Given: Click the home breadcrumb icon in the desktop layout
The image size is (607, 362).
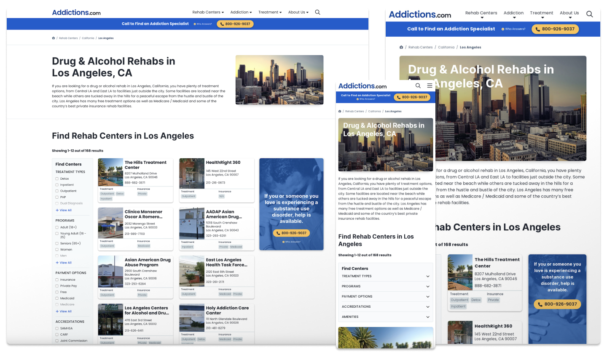Looking at the screenshot, I should click(54, 38).
